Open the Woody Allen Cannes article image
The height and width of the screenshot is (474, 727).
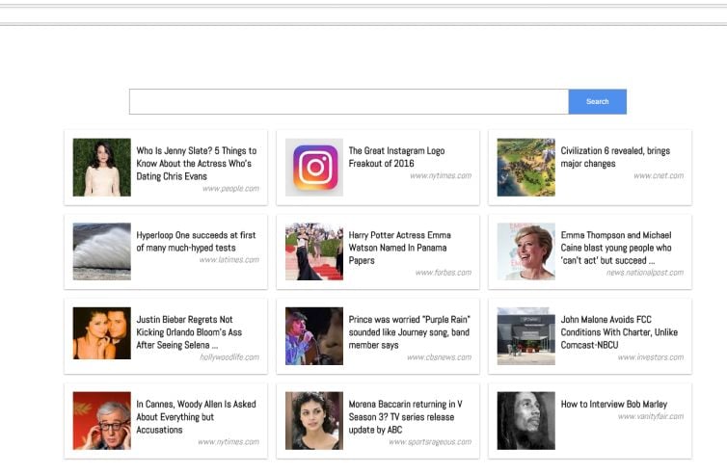point(101,420)
